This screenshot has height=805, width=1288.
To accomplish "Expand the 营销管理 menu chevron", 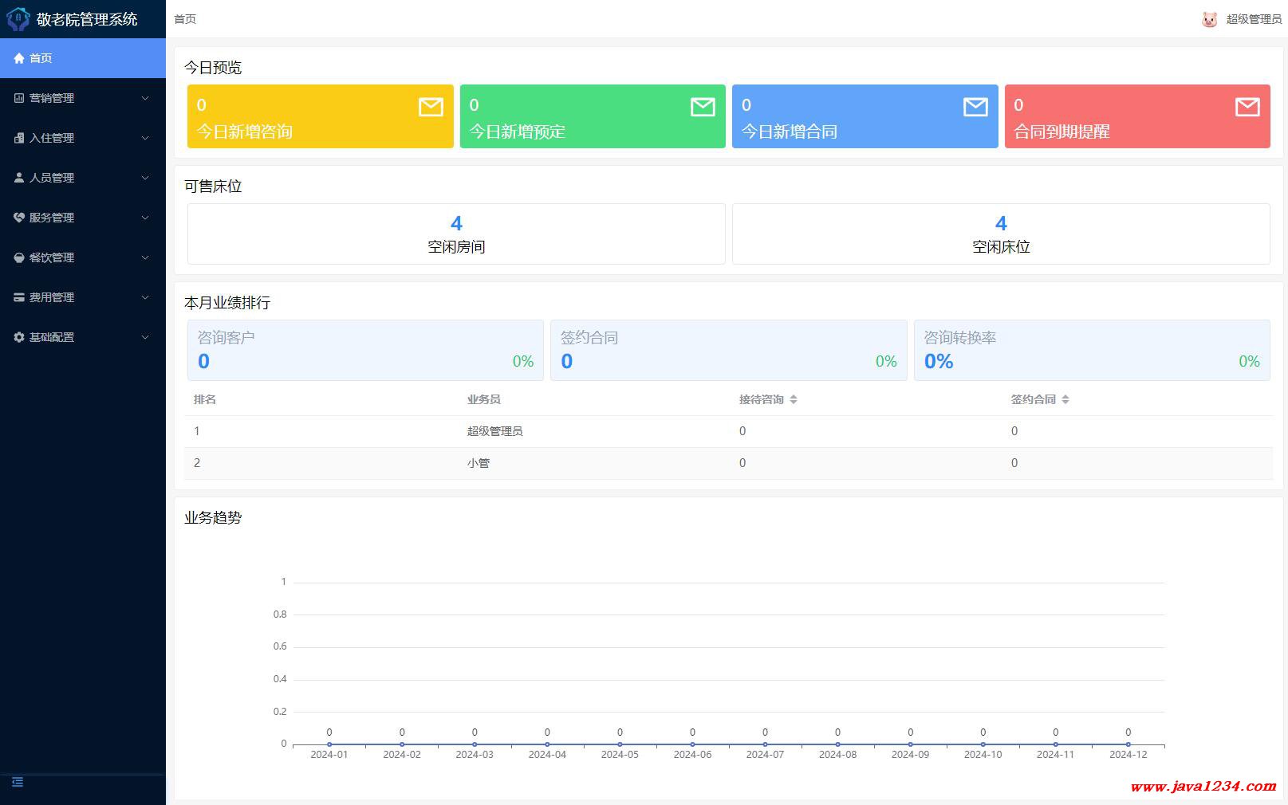I will [x=145, y=98].
